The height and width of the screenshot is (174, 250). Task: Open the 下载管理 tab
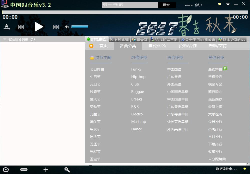point(119,39)
